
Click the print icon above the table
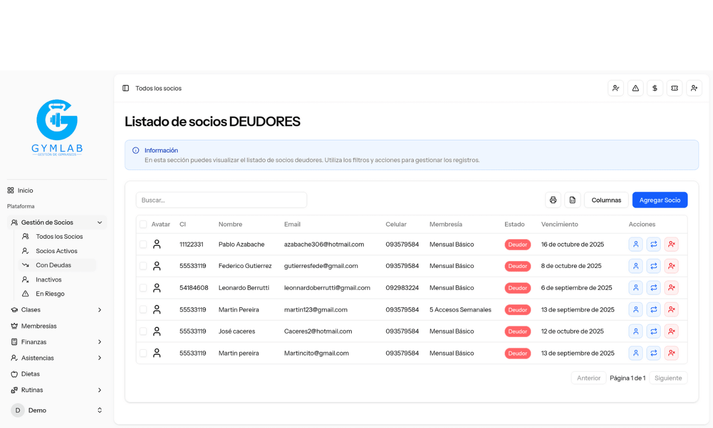pyautogui.click(x=553, y=200)
